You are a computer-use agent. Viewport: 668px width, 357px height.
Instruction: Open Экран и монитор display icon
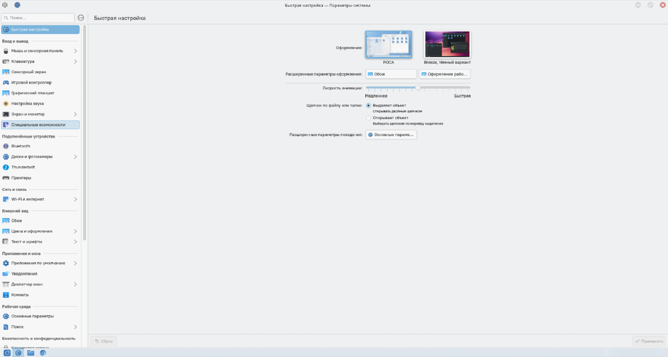click(x=6, y=114)
